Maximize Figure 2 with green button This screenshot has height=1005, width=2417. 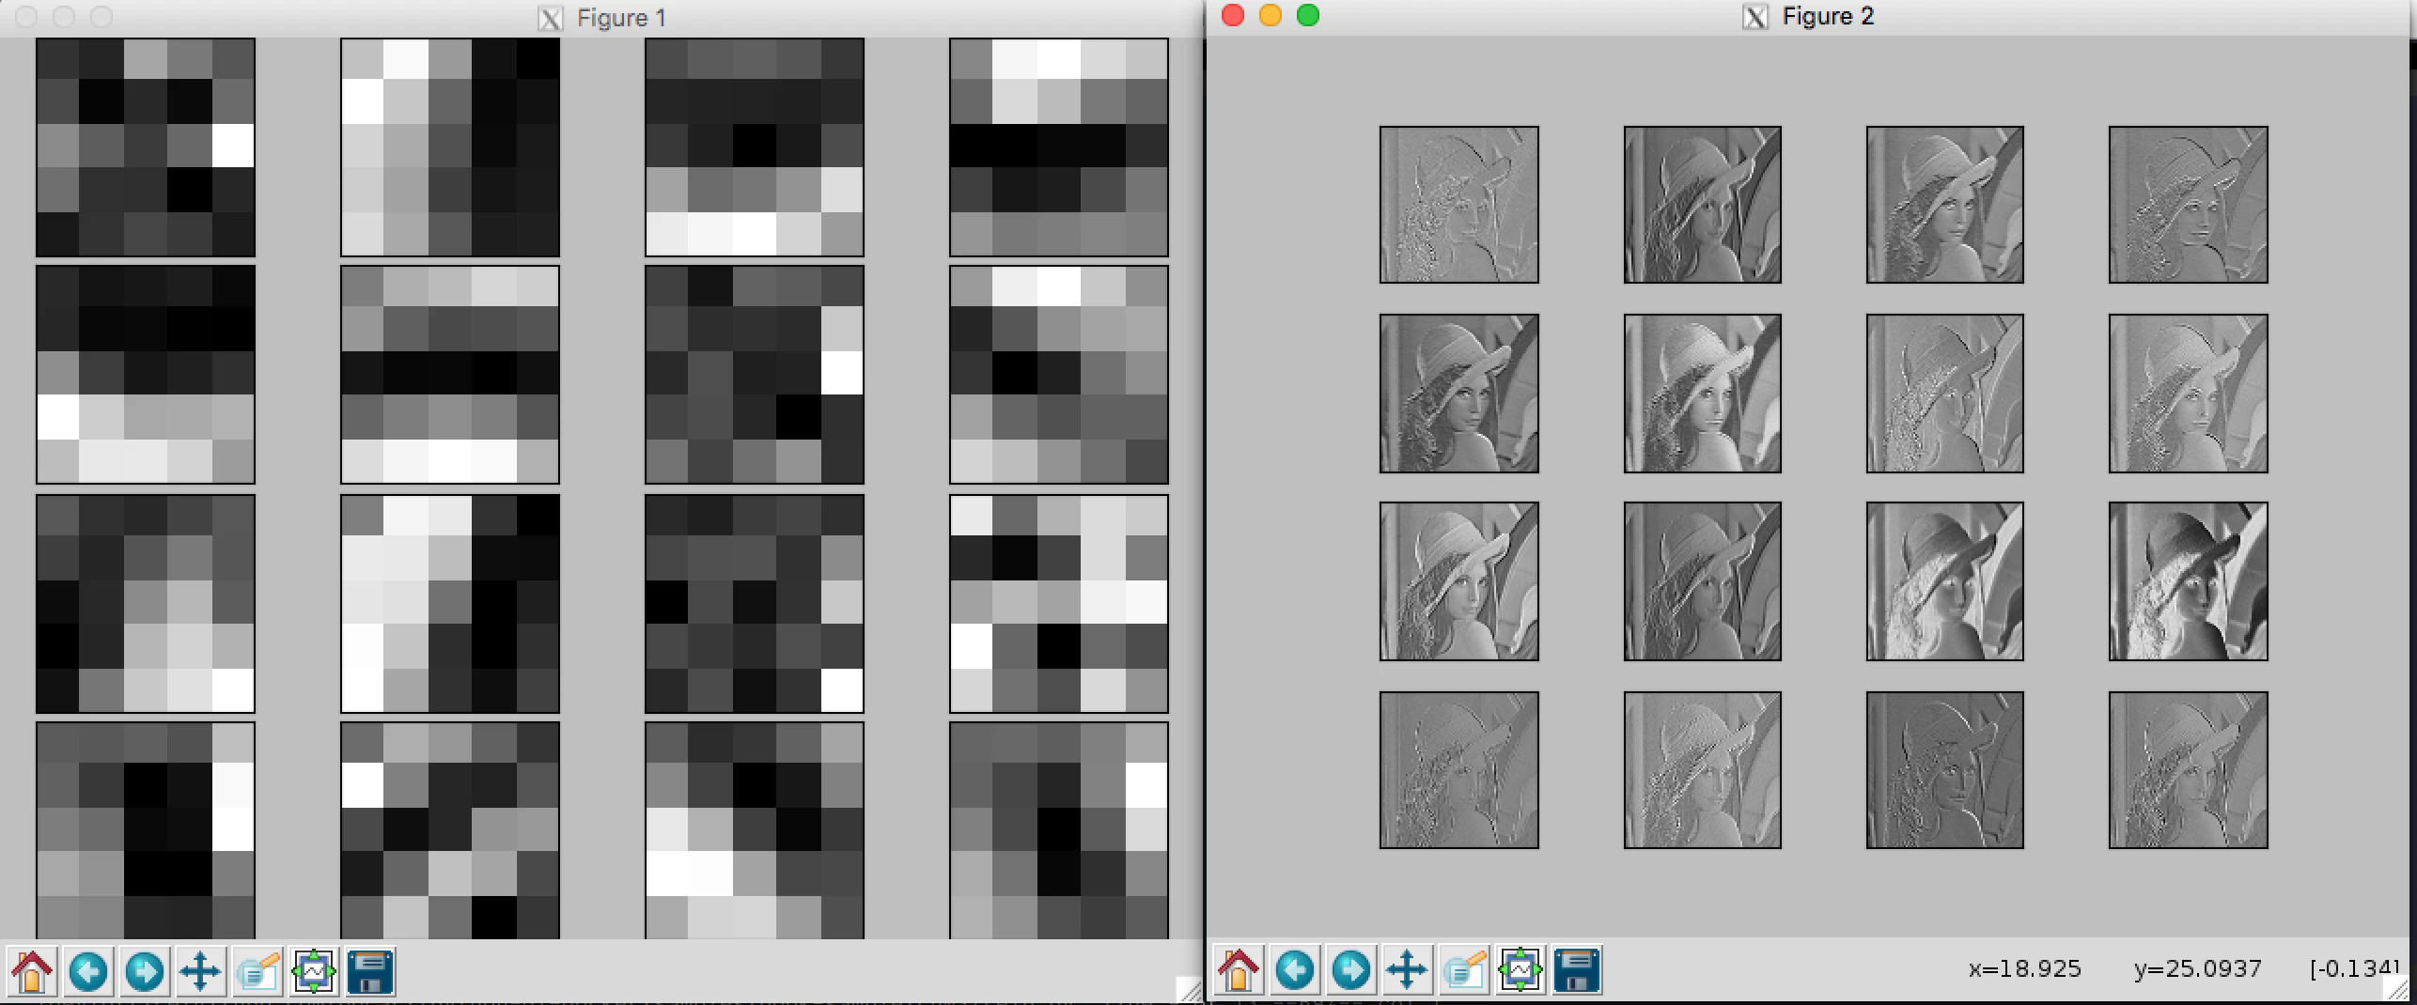[x=1308, y=15]
